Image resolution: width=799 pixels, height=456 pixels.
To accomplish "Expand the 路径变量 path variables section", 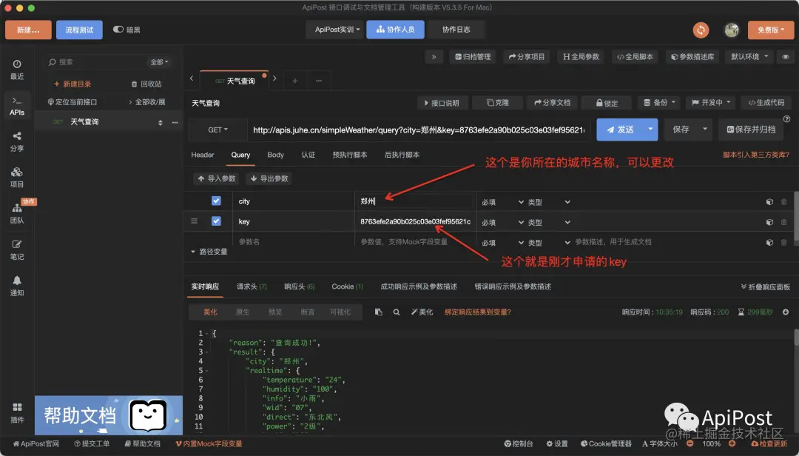I will pyautogui.click(x=209, y=252).
